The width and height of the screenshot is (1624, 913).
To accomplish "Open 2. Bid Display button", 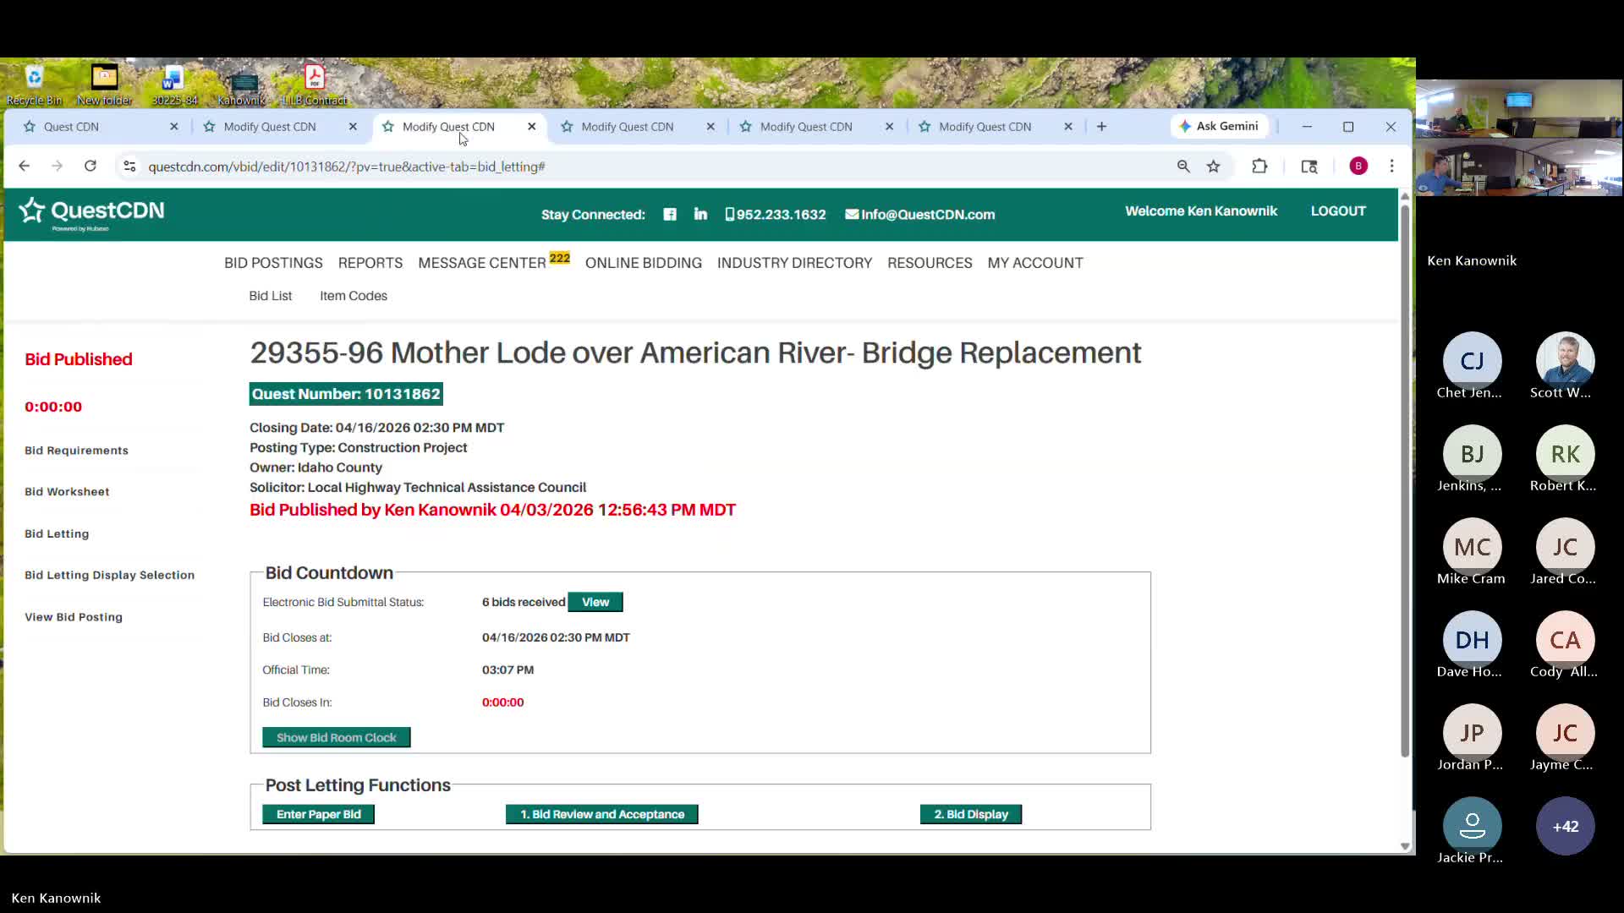I will (971, 814).
